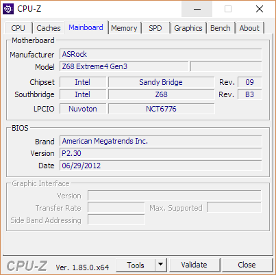276x275 pixels.
Task: Click the LPCIO NCT6776 field
Action: pos(162,109)
